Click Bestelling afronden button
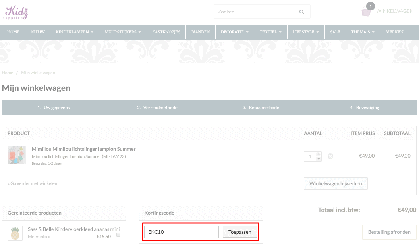Viewport: 419px width, 250px height. [x=389, y=232]
